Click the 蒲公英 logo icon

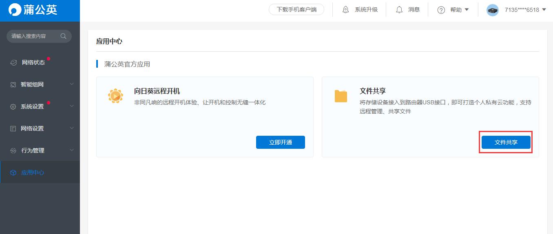click(15, 10)
